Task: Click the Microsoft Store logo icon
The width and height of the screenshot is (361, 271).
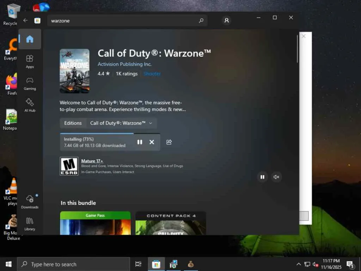Action: point(37,20)
